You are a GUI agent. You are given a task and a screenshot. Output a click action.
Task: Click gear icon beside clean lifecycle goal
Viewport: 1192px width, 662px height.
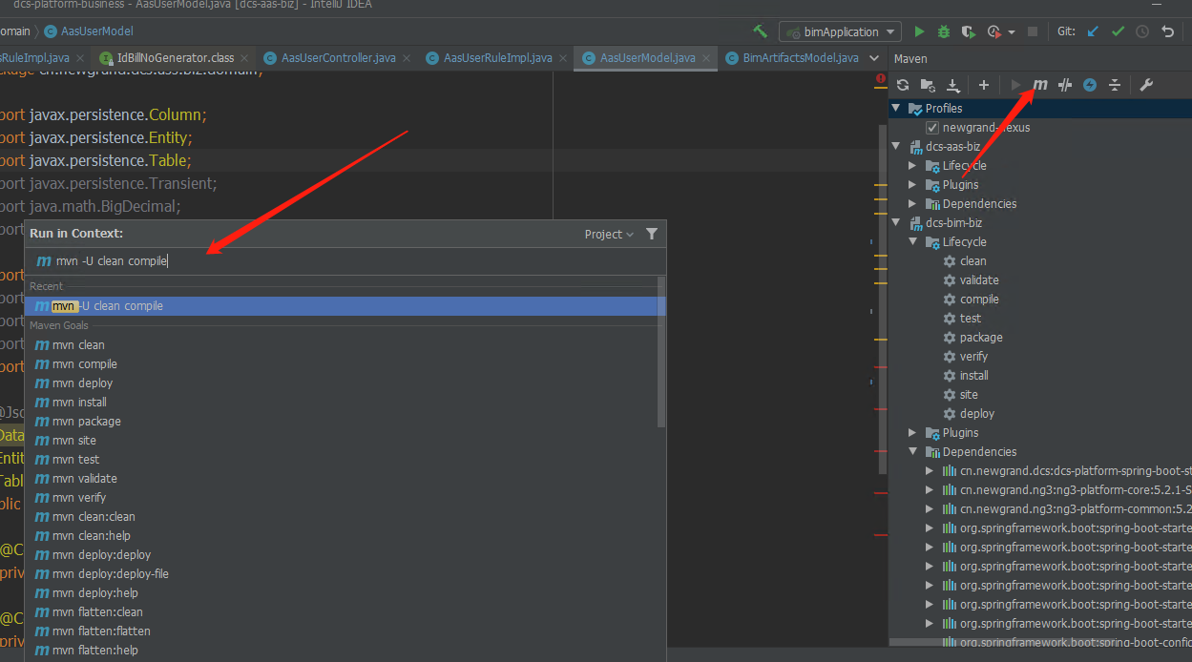[x=950, y=261]
